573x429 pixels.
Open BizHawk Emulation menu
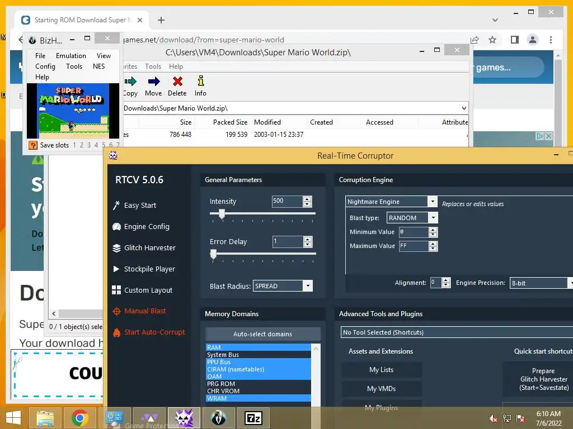(71, 56)
